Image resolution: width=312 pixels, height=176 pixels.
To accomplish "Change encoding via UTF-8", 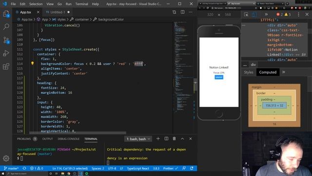I will pyautogui.click(x=112, y=168).
